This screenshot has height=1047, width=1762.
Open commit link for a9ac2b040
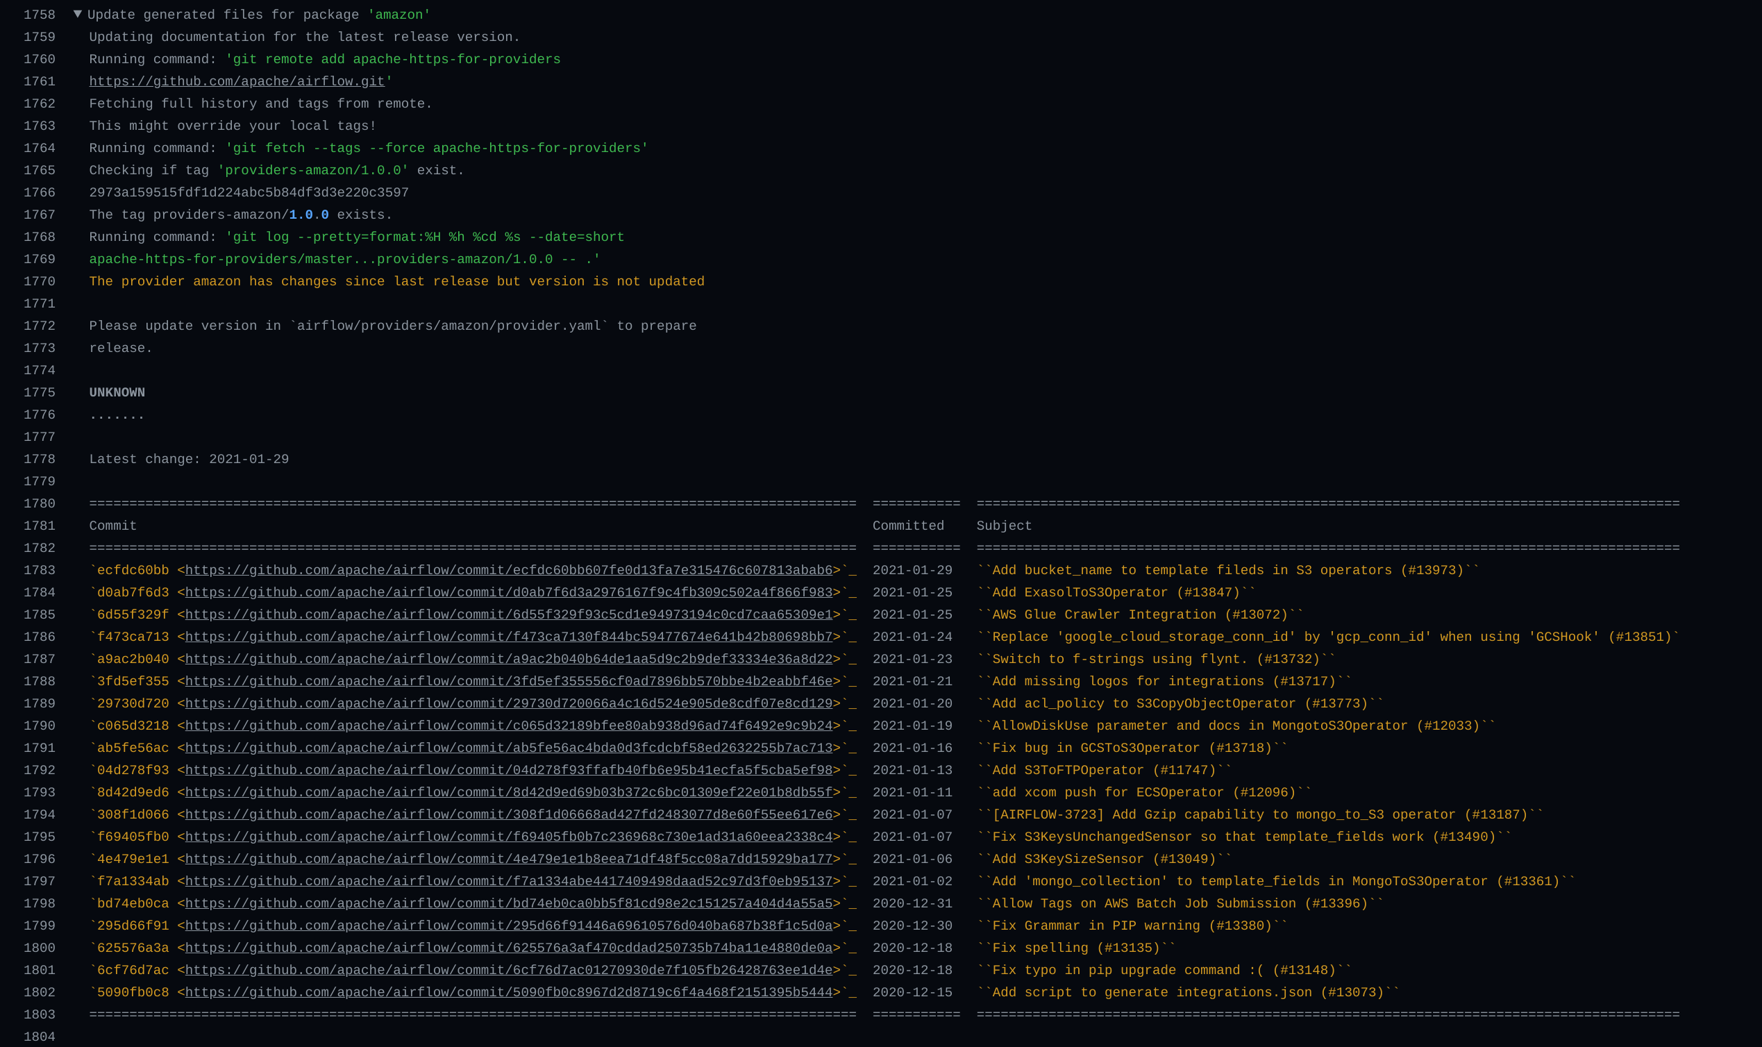point(508,659)
